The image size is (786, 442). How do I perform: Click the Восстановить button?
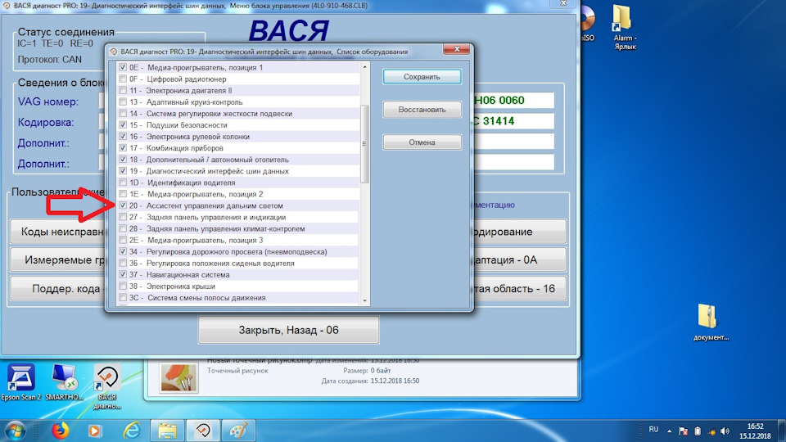point(422,109)
